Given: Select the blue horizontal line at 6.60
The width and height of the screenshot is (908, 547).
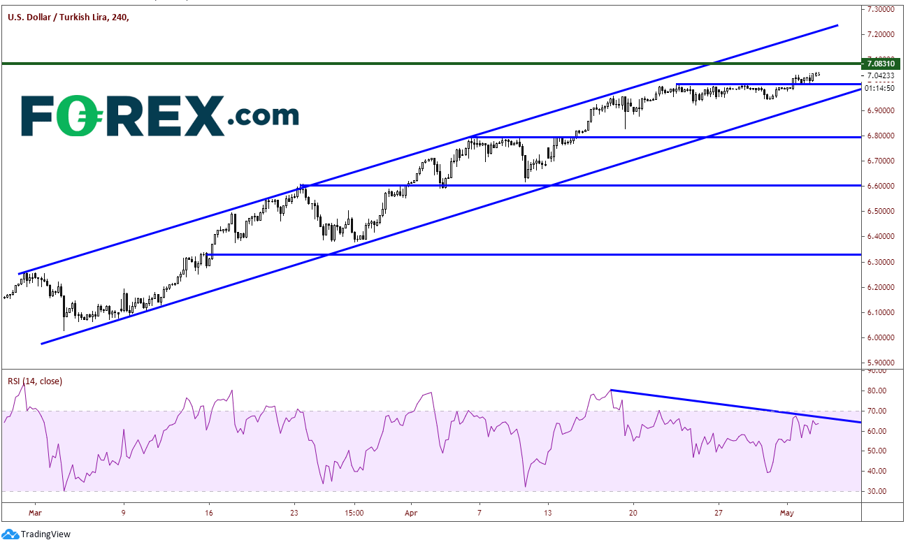Looking at the screenshot, I should 580,185.
